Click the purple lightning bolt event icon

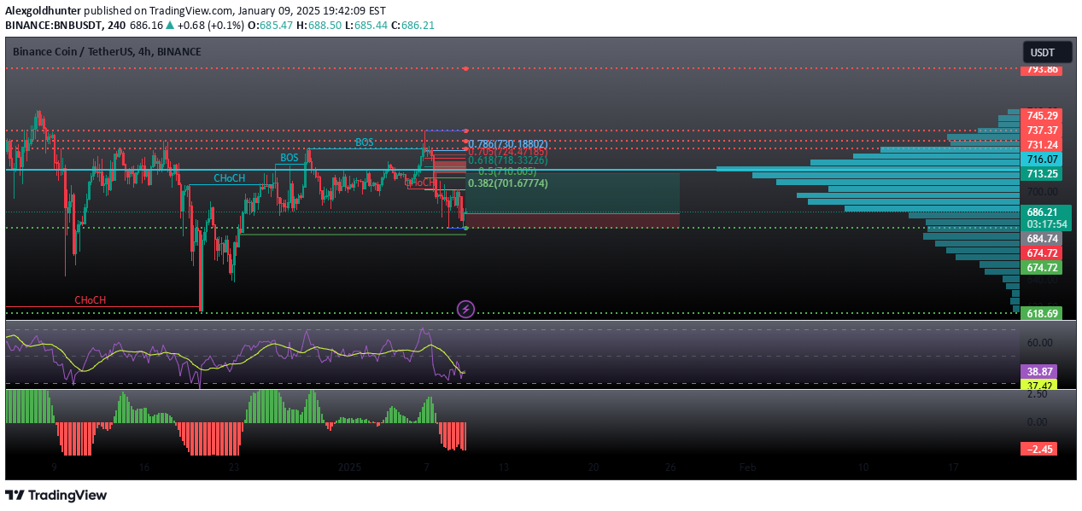pos(465,309)
